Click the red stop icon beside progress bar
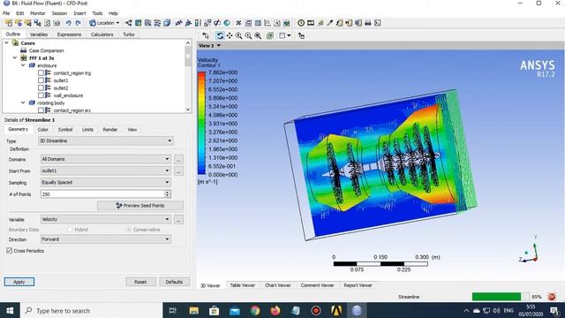565x318 pixels. pyautogui.click(x=551, y=297)
